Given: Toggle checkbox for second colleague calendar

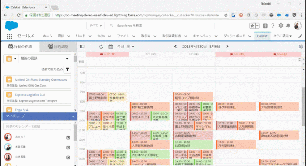Looking at the screenshot, I should [x=68, y=148].
